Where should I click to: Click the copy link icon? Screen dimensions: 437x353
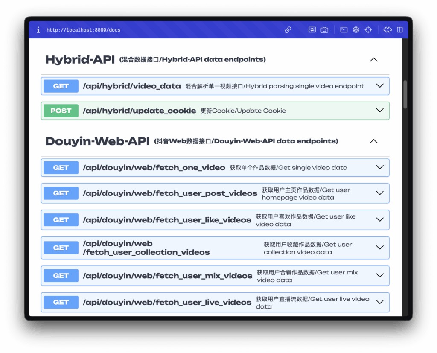[x=288, y=30]
